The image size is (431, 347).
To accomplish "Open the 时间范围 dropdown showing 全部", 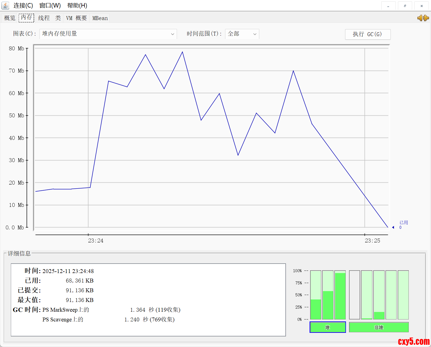I will 242,34.
